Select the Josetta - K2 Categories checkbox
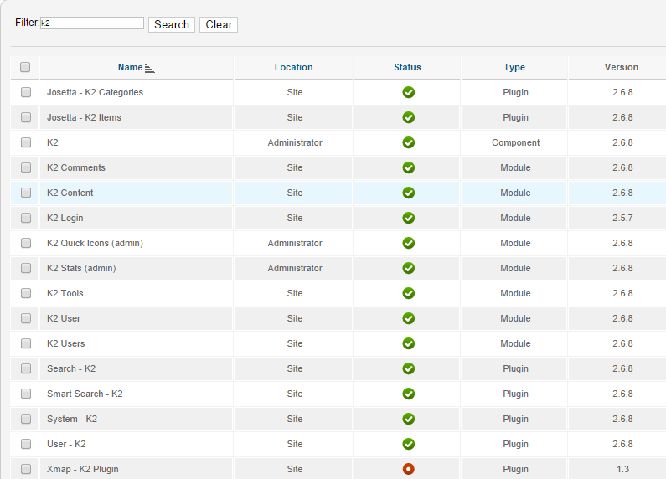This screenshot has height=479, width=666. (26, 92)
